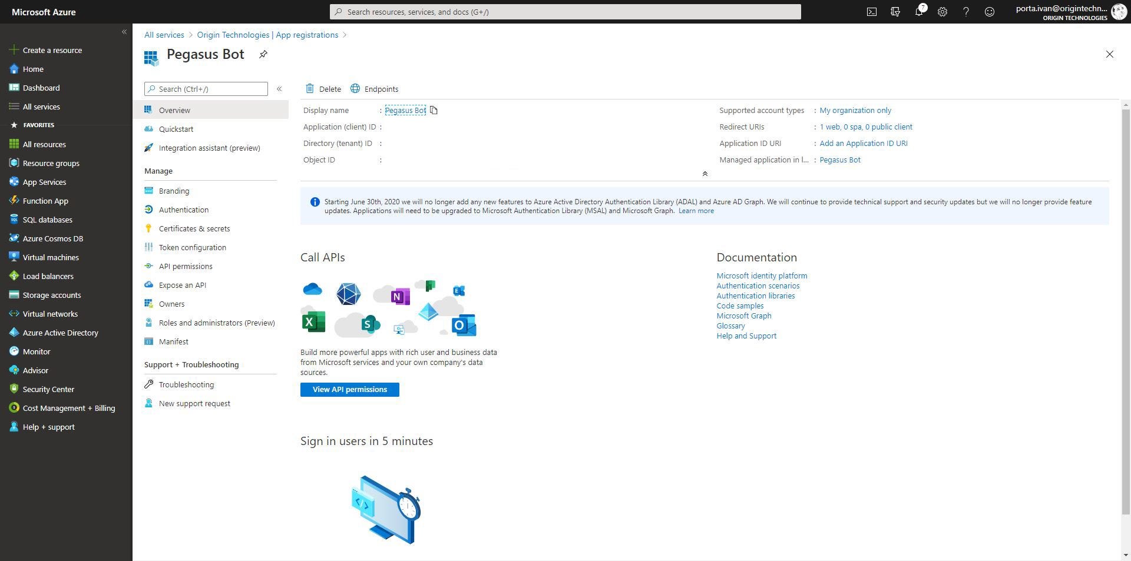Viewport: 1131px width, 561px height.
Task: Open the Code samples link
Action: pos(740,306)
